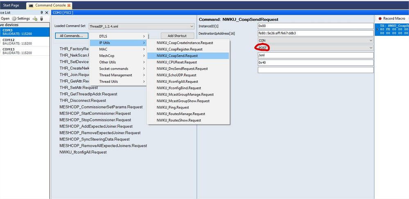The image size is (409, 199).
Task: Open the Thread Management submenu
Action: (x=119, y=75)
